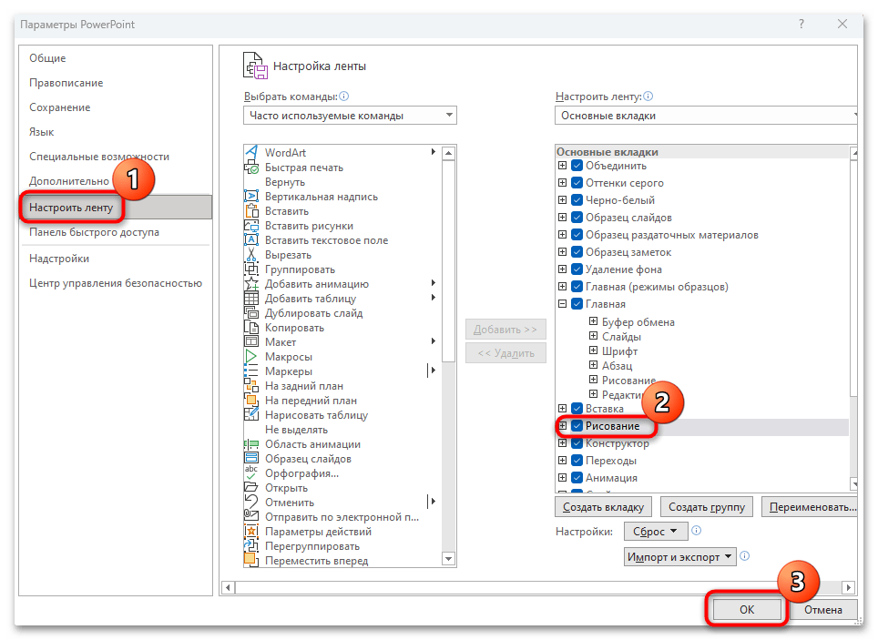
Task: Click up arrow of commands list scrollbar
Action: click(448, 153)
